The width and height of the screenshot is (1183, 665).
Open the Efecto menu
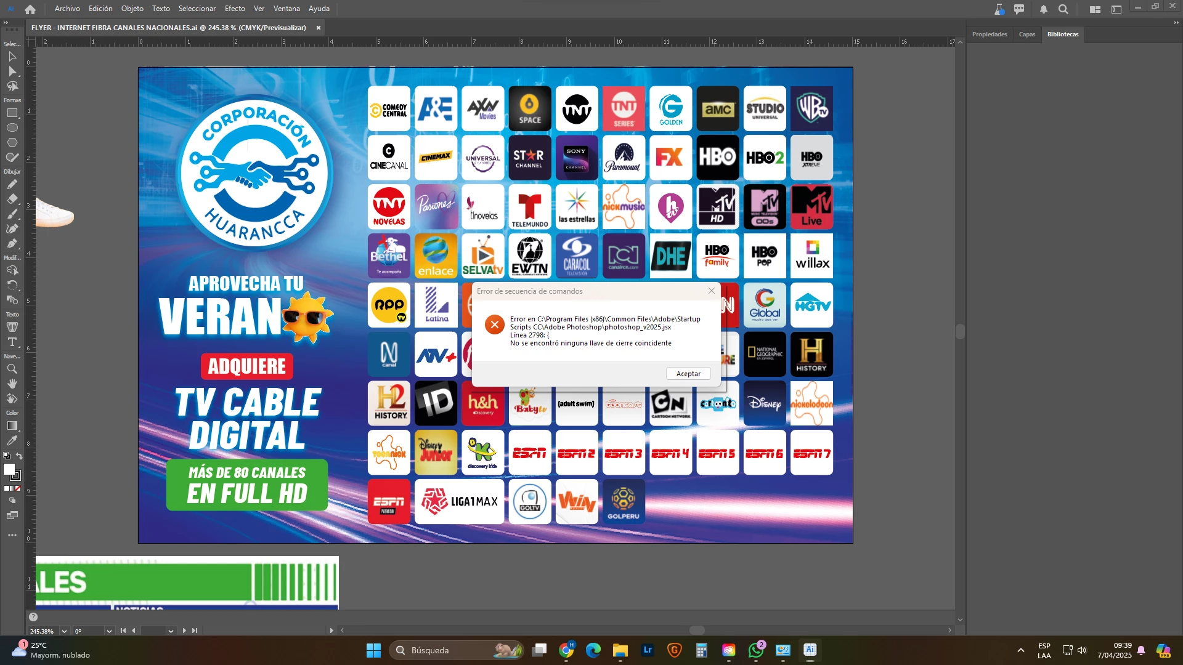click(x=235, y=9)
